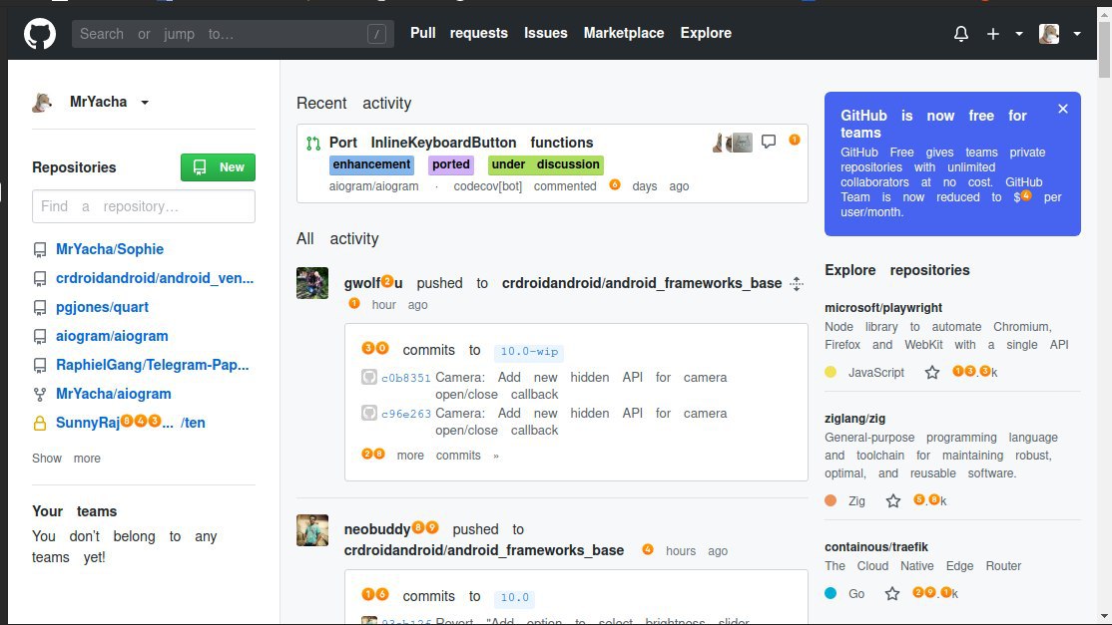The width and height of the screenshot is (1112, 625).
Task: Open RaphielGang/Telegram-Pap... repository
Action: tap(153, 365)
